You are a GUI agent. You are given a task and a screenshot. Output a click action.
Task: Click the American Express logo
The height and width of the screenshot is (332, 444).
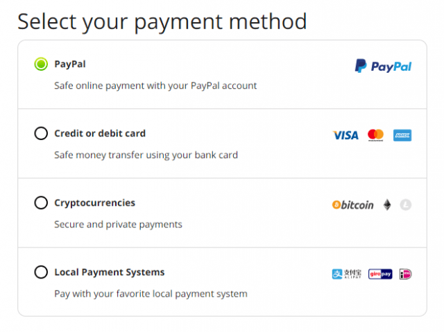point(402,135)
